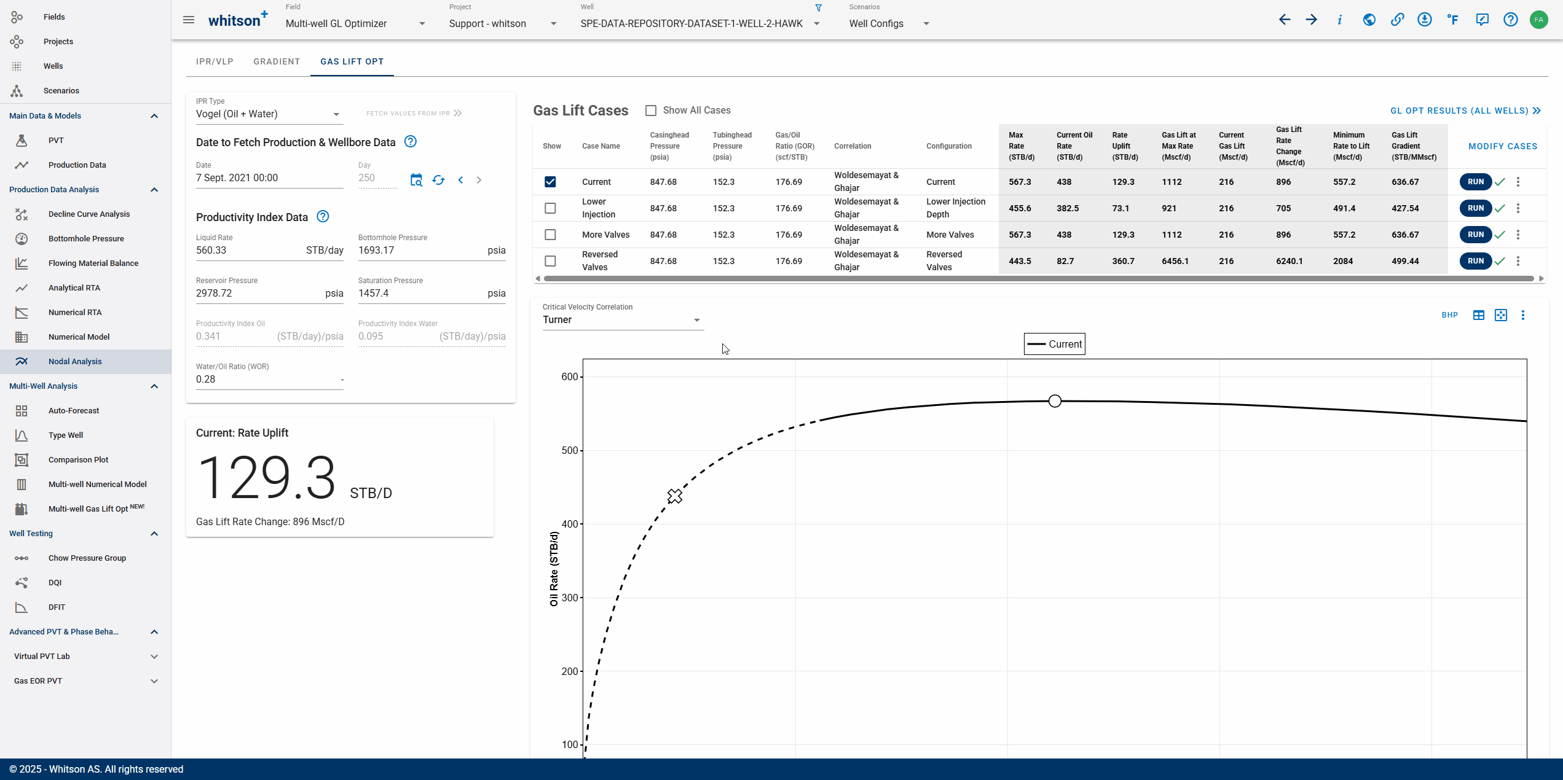Open the calendar search icon by Date
The image size is (1563, 780).
416,180
